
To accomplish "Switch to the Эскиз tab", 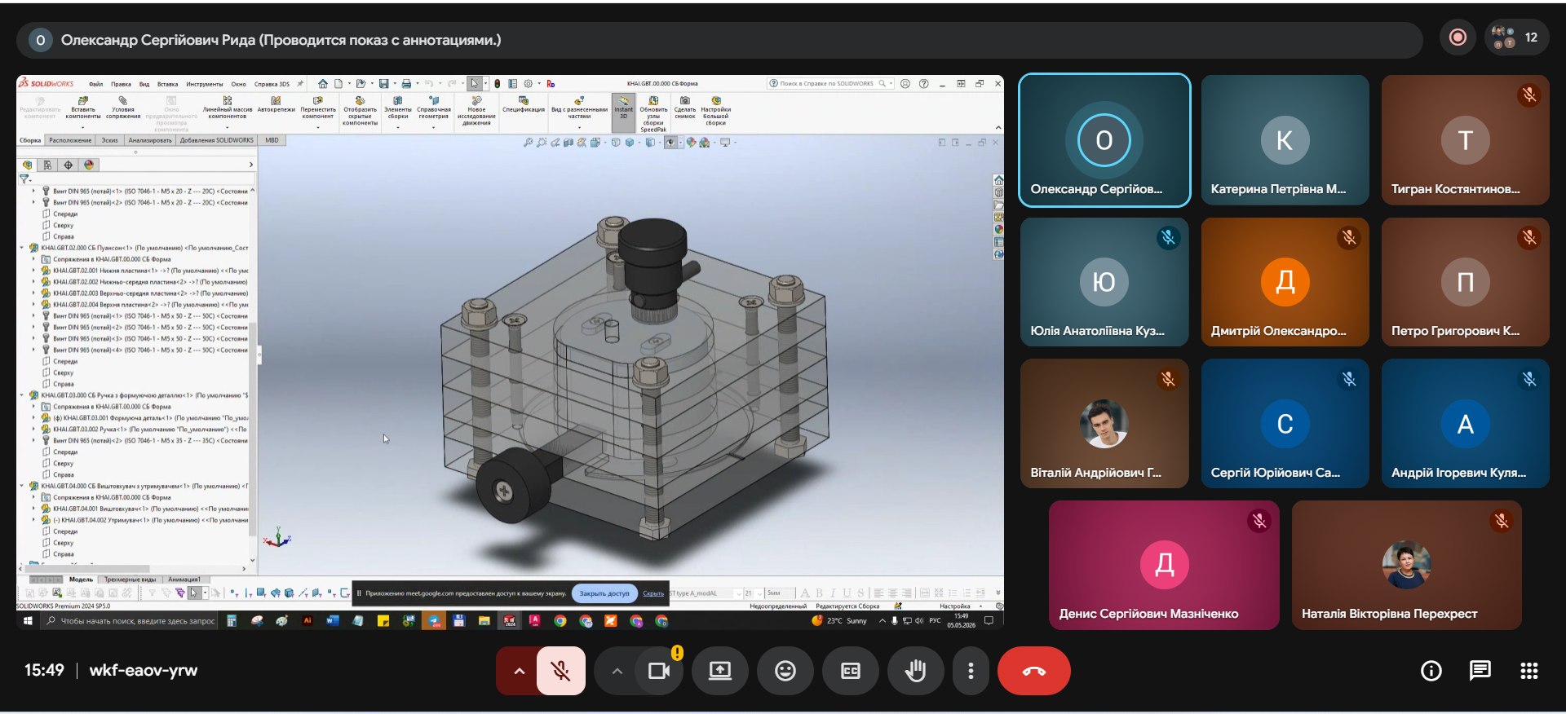I will 109,140.
